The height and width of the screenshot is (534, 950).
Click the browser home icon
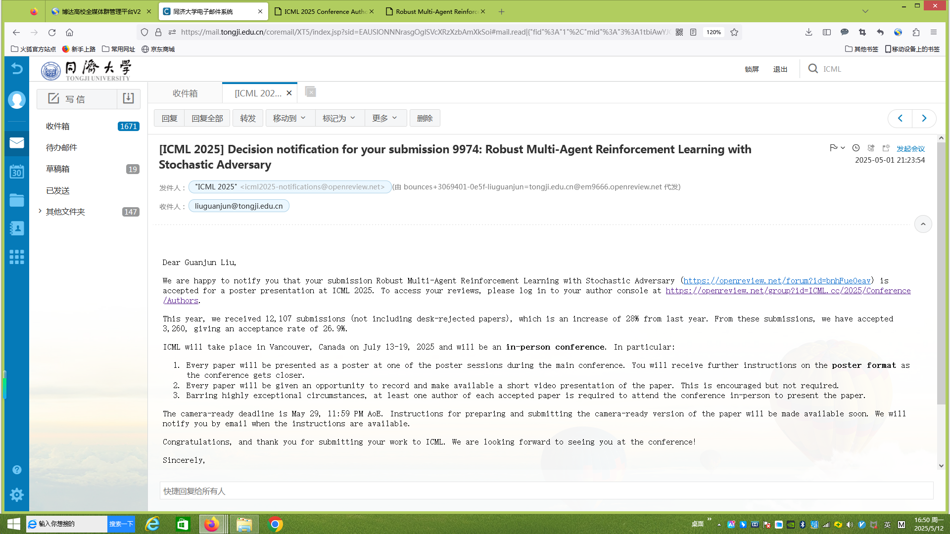coord(70,32)
